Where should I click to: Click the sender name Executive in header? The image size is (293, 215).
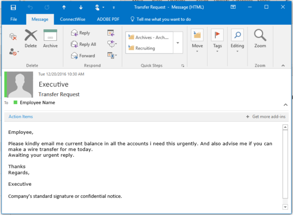click(x=54, y=84)
